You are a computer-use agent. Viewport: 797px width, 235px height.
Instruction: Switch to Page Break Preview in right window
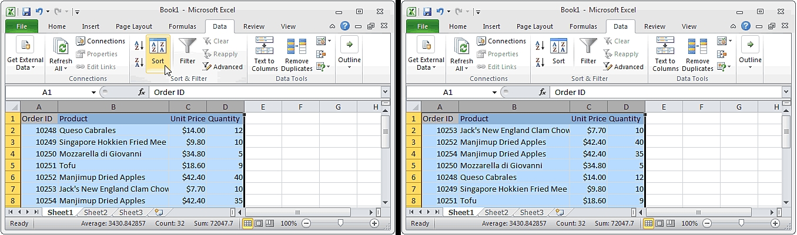tap(670, 223)
